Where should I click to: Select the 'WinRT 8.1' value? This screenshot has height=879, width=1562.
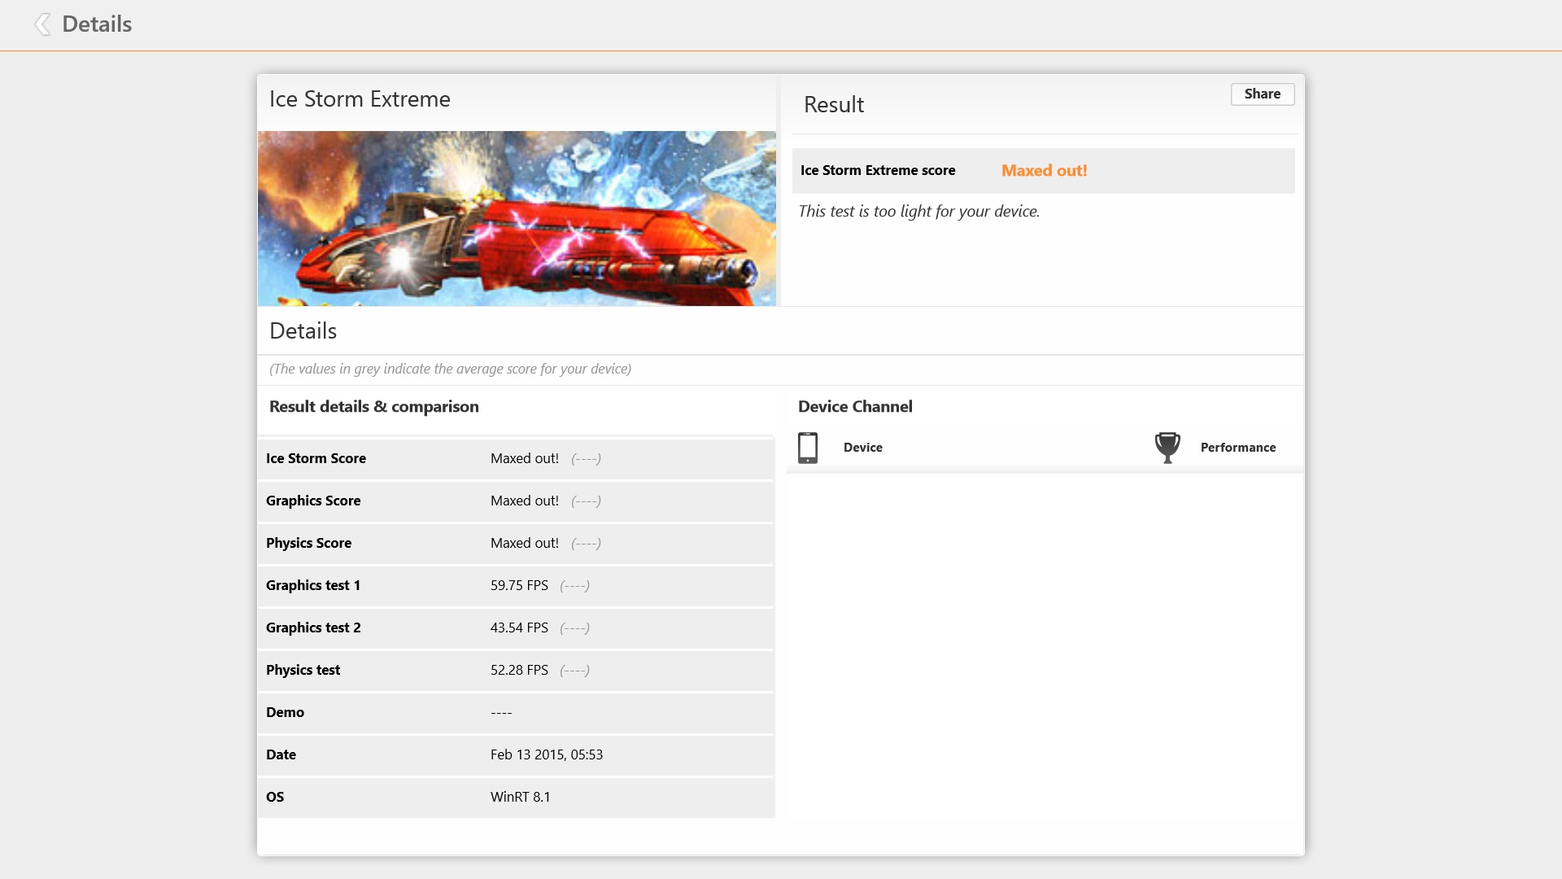point(520,798)
